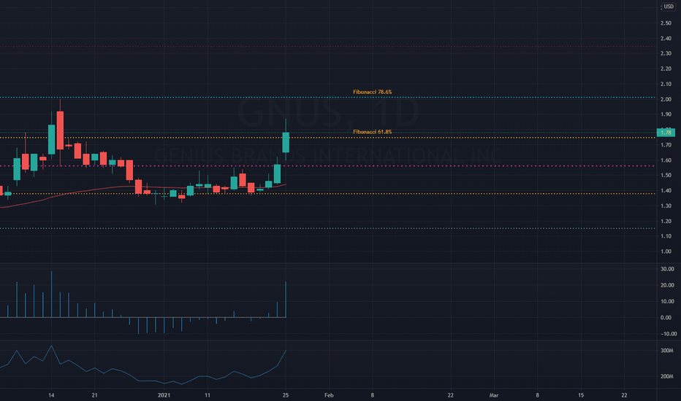Click the 1.90 price axis label
Image resolution: width=681 pixels, height=401 pixels.
[x=666, y=114]
